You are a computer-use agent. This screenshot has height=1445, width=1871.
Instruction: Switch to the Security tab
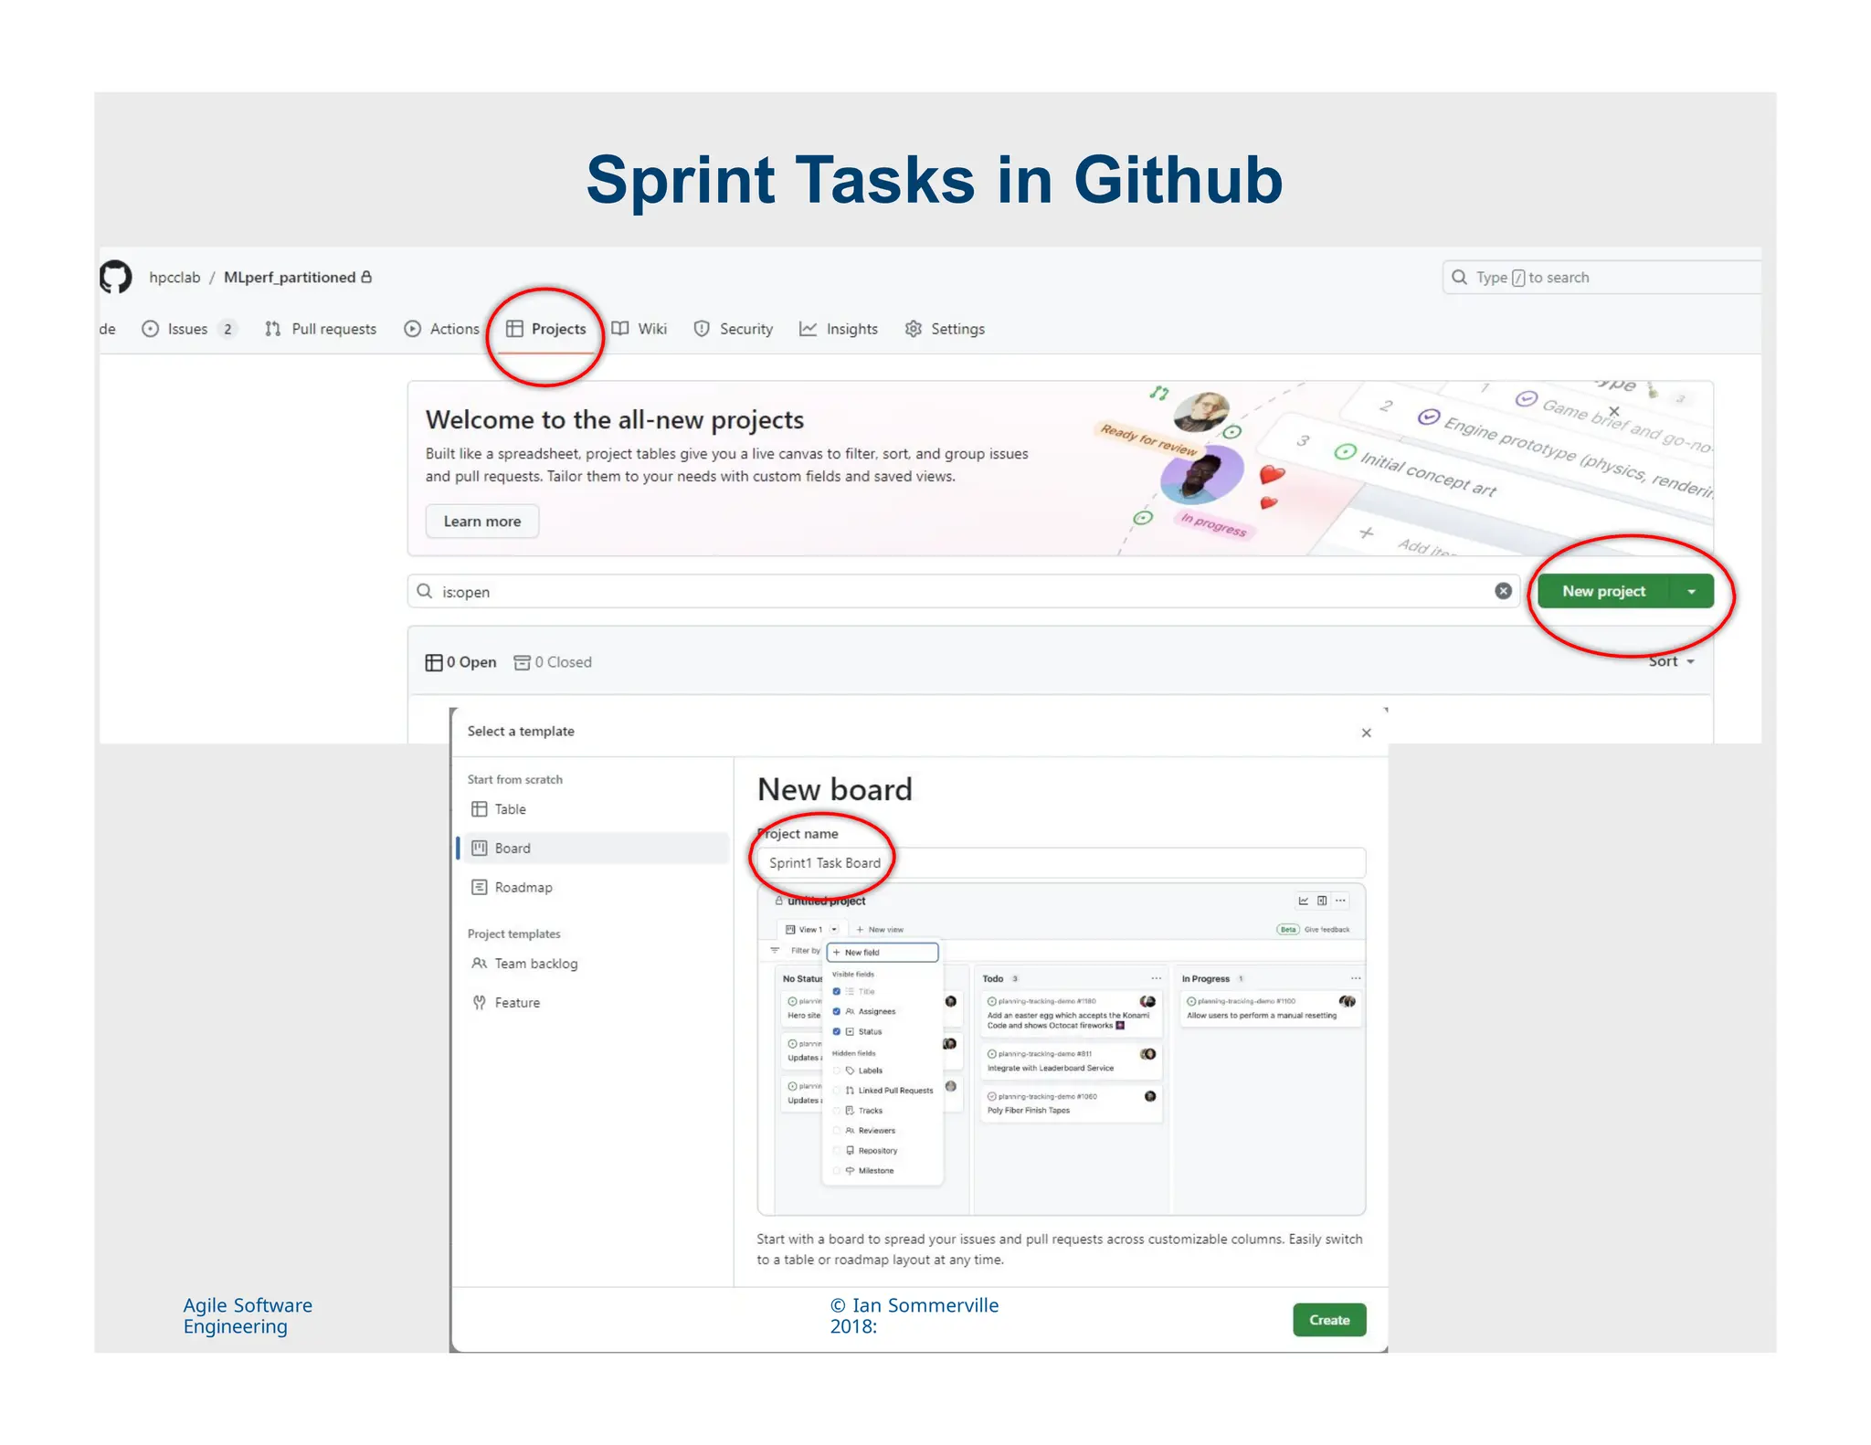[734, 329]
